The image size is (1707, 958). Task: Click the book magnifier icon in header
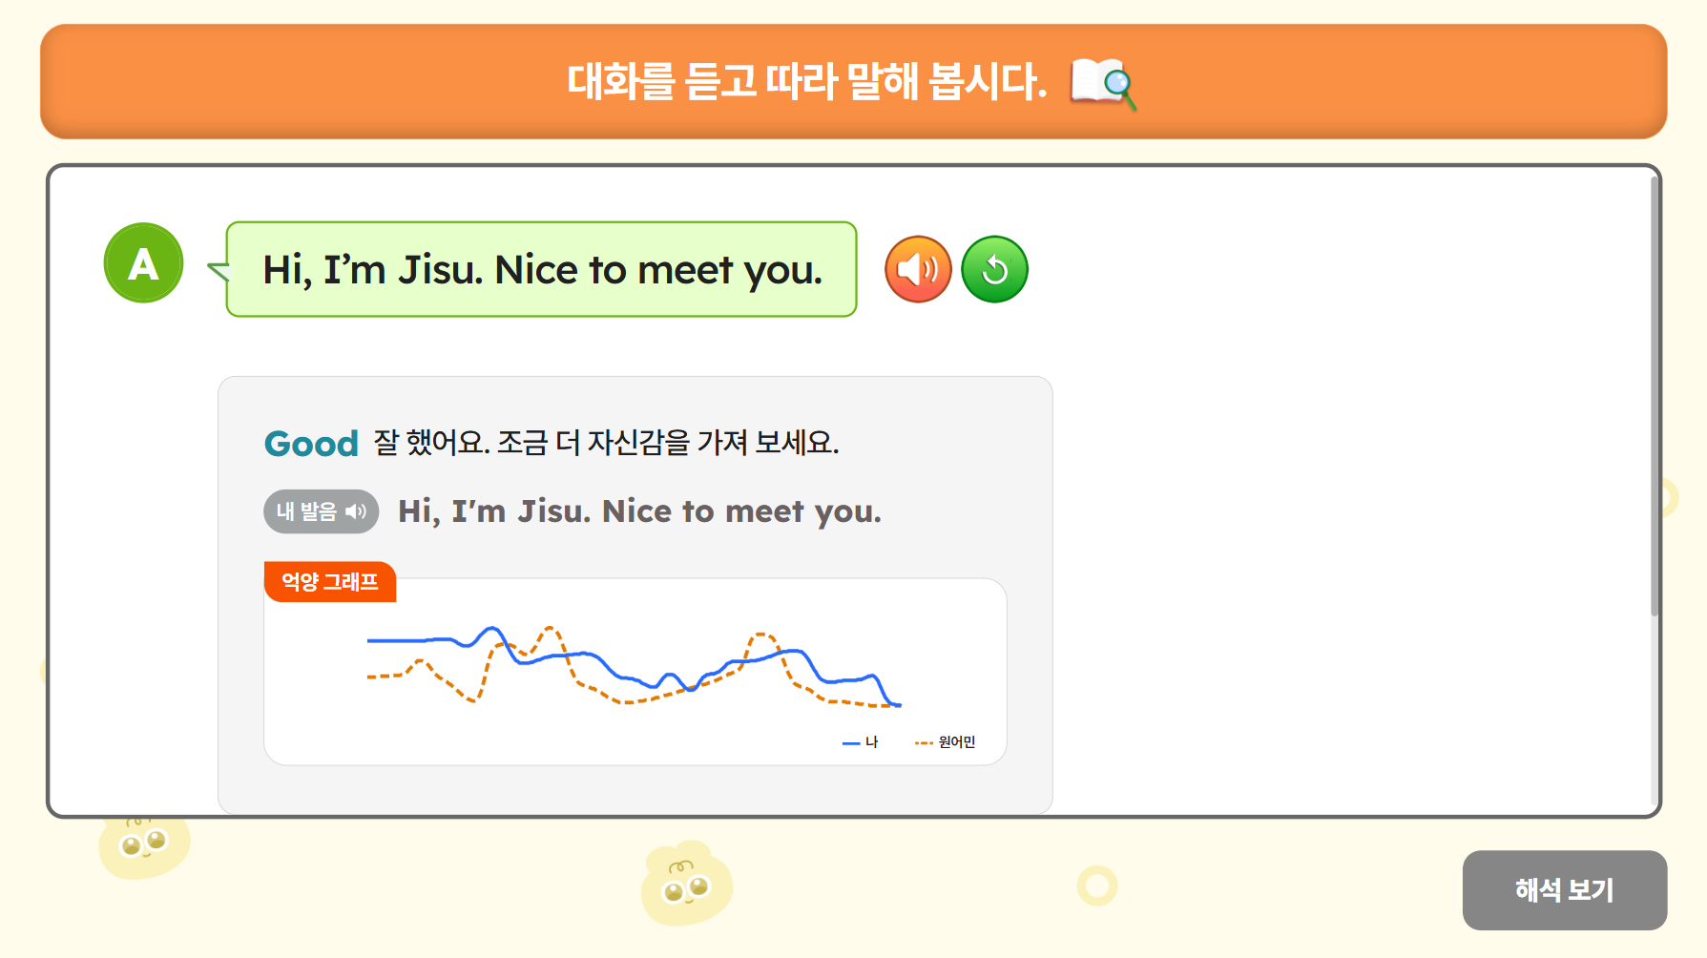[x=1103, y=83]
